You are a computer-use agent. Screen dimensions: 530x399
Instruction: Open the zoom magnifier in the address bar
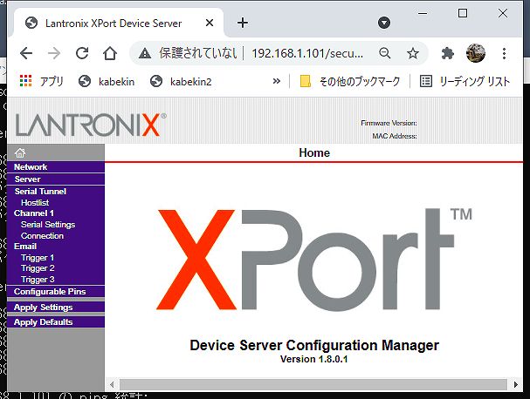385,53
